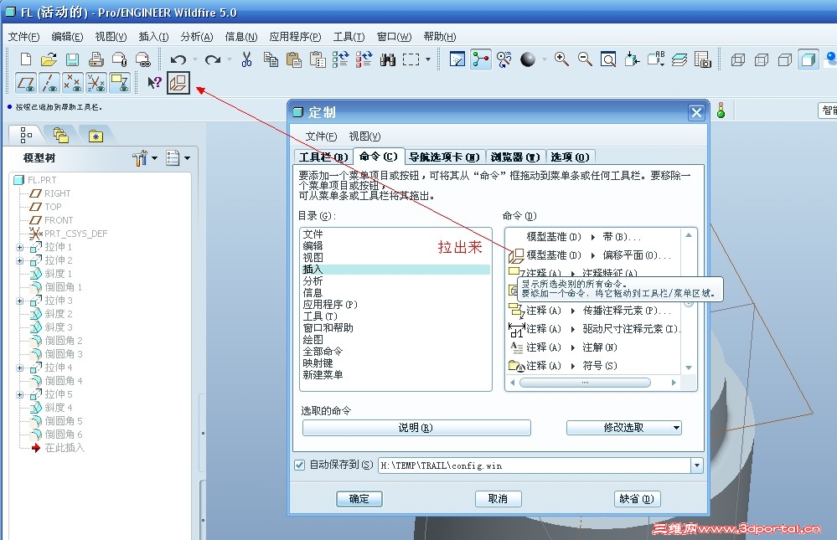This screenshot has height=540, width=837.
Task: Click the Zoom Out magnifier icon
Action: click(585, 59)
